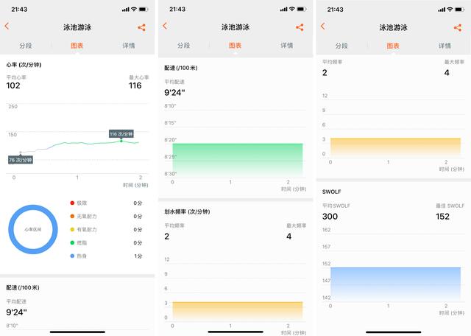
Task: Tap the share icon on the left phone screen
Action: tap(141, 27)
